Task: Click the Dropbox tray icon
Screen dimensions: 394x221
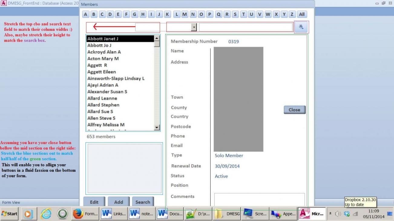Action: pos(347,214)
